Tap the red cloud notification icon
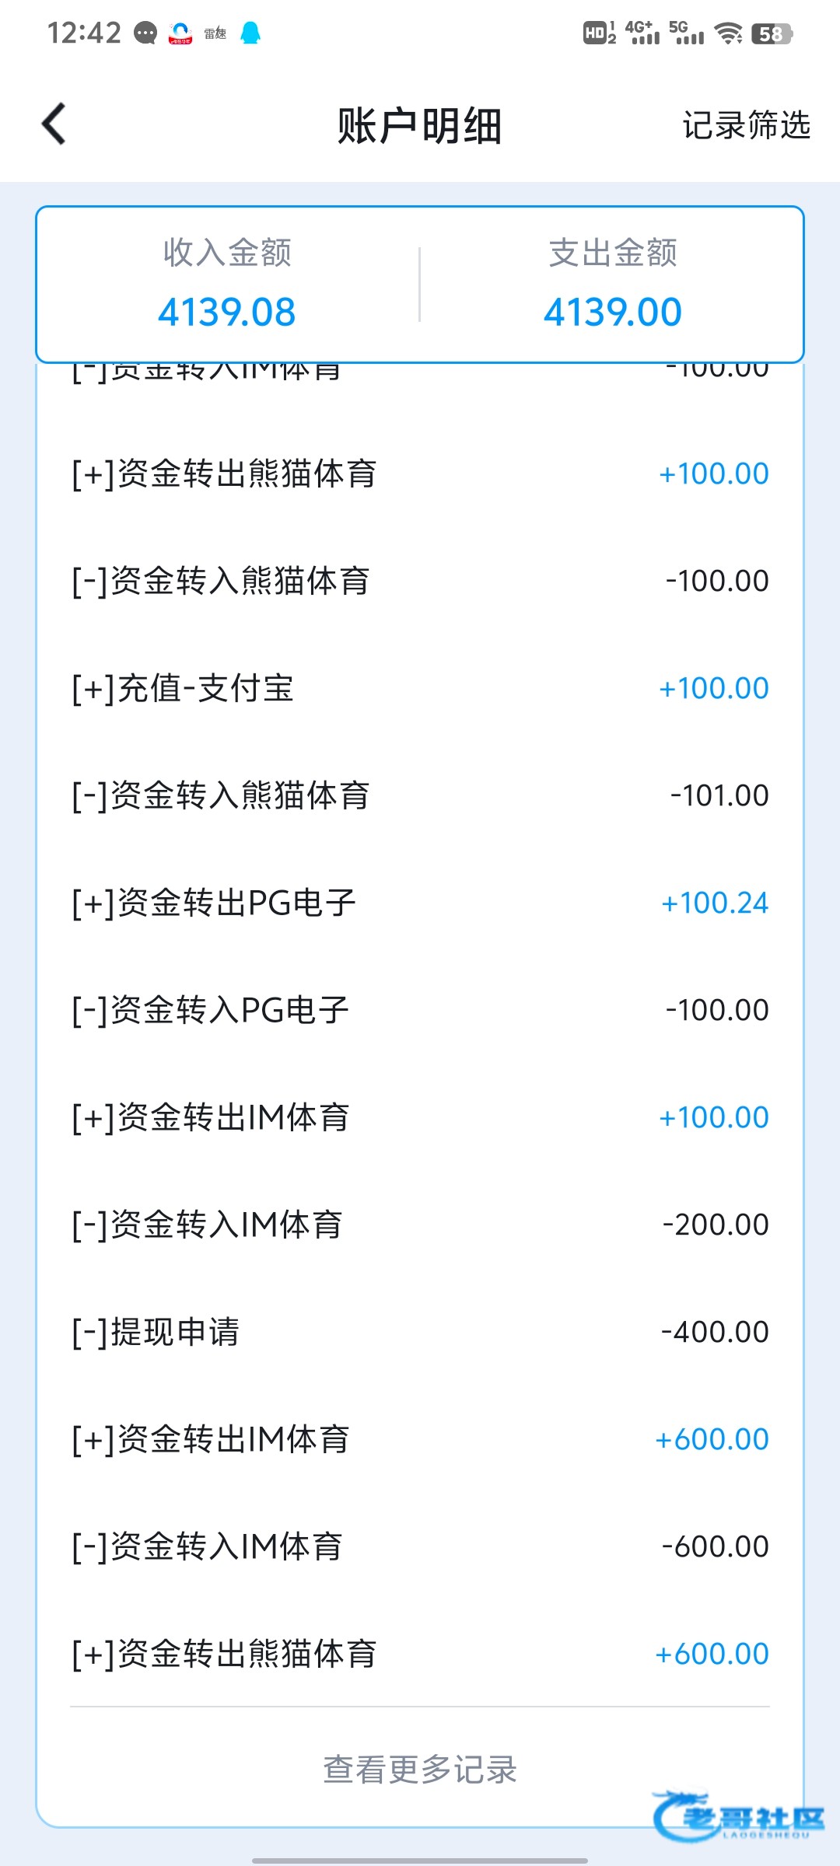Viewport: 840px width, 1866px height. tap(180, 33)
